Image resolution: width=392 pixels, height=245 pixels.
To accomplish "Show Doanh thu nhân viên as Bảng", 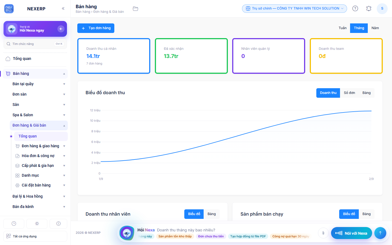I will [212, 214].
